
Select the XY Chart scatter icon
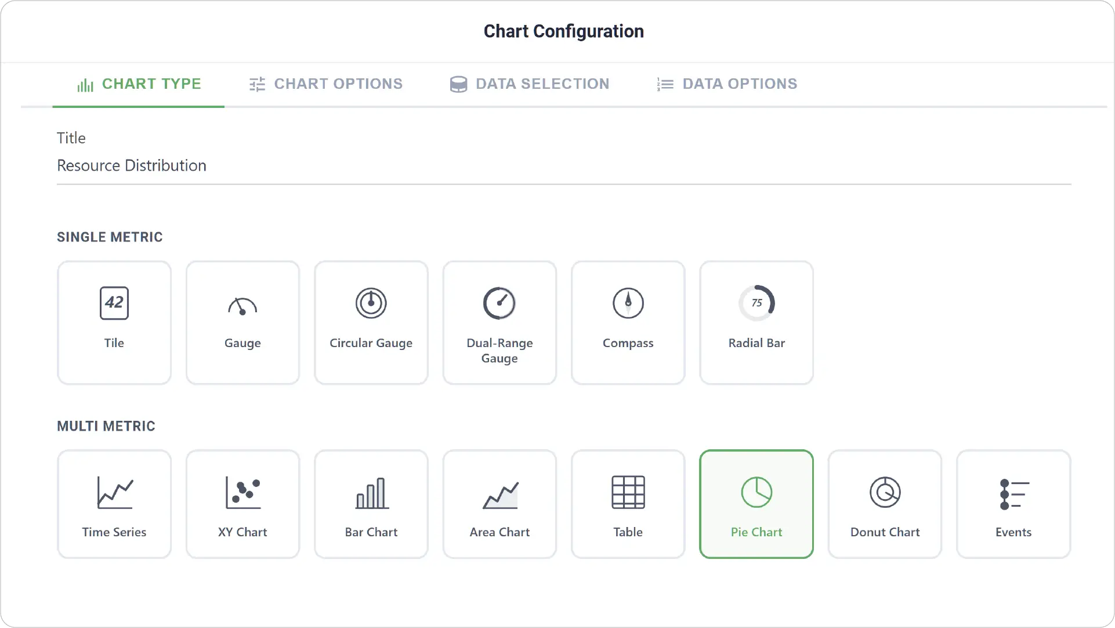pos(242,492)
